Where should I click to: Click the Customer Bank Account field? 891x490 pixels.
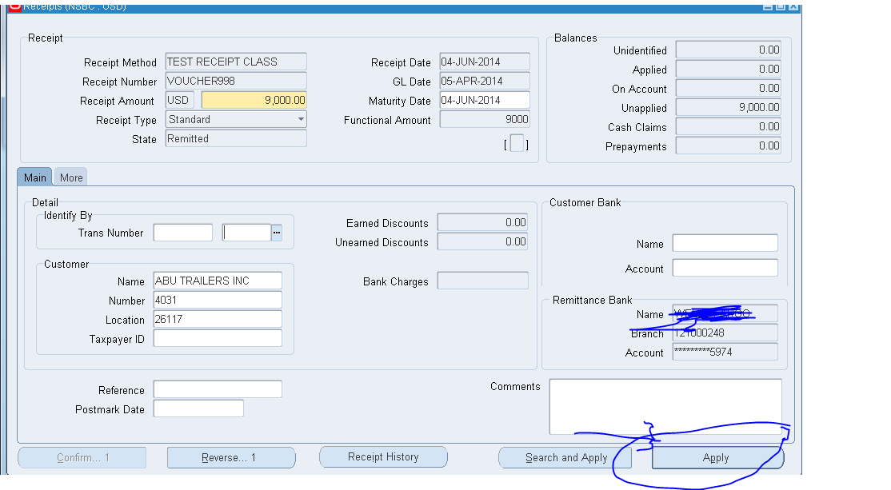point(725,268)
